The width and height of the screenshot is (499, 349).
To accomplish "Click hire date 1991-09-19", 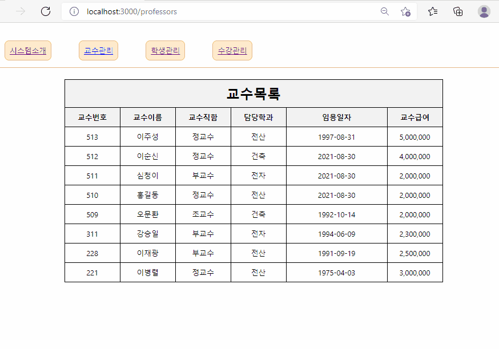I will (337, 253).
